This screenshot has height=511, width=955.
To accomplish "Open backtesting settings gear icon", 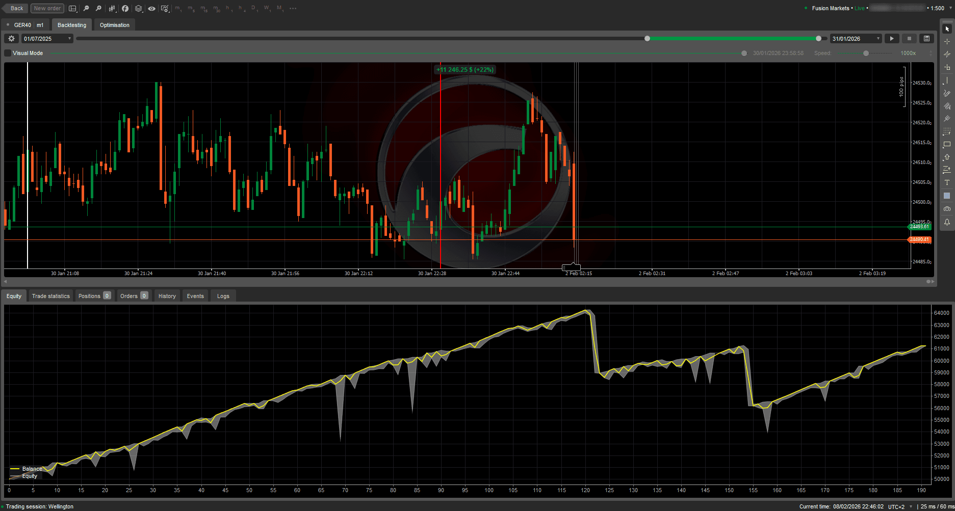I will click(11, 38).
